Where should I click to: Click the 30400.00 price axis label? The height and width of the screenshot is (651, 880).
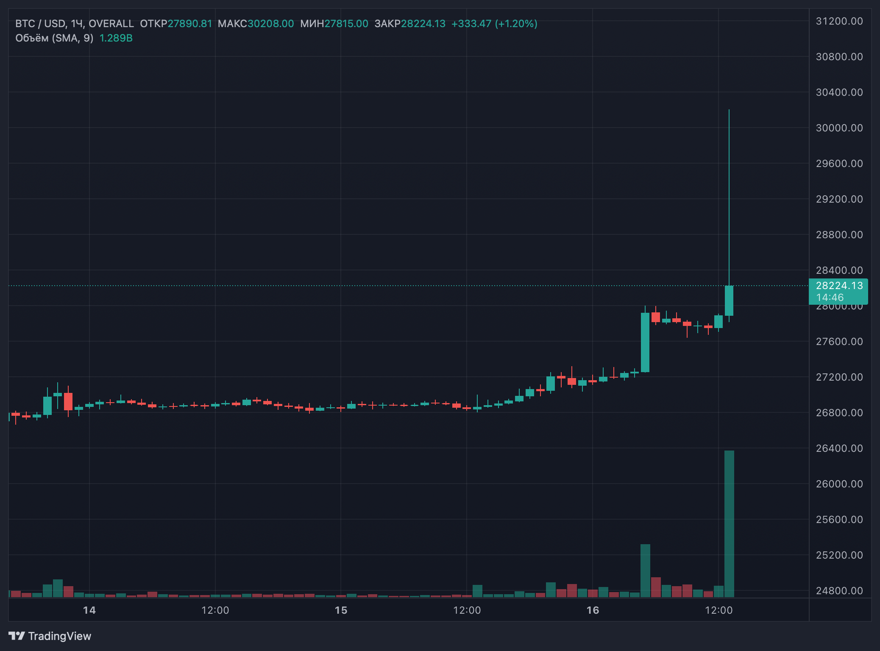pos(839,92)
